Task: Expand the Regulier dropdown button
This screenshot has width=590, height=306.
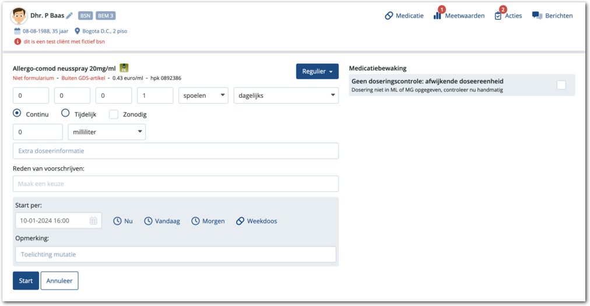Action: (317, 72)
